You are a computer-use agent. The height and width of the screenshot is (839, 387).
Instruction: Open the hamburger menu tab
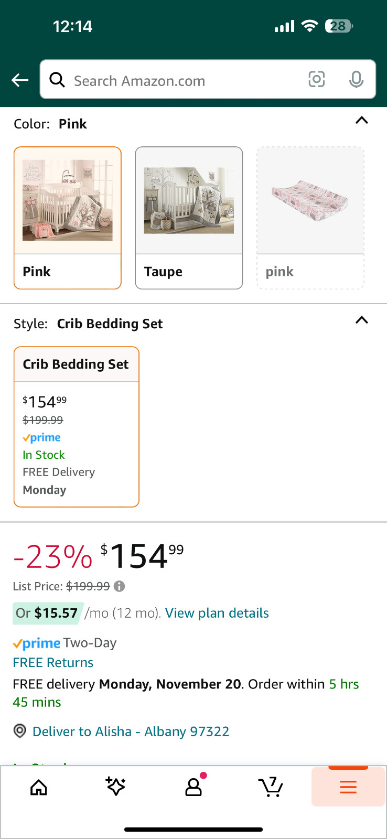point(348,787)
